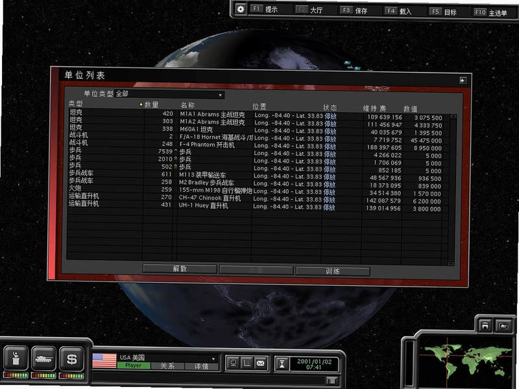Select F4 载入 to load a game
Viewport: 519px width, 389px height.
click(x=398, y=11)
